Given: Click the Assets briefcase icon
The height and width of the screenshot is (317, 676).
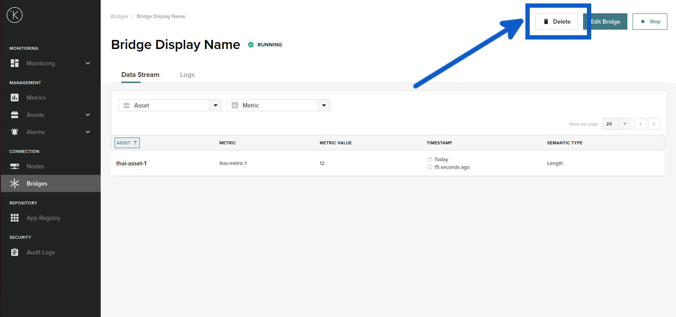Looking at the screenshot, I should (x=15, y=115).
